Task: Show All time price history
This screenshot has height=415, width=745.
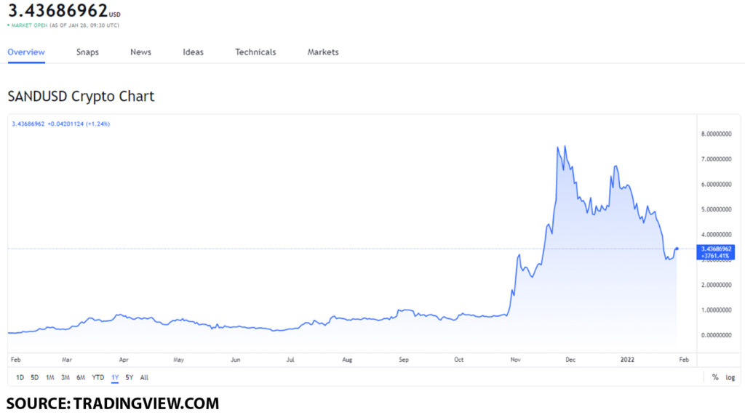Action: coord(145,377)
